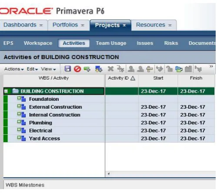Image resolution: width=217 pixels, height=193 pixels.
Task: Sort by Activity ID column header
Action: coord(121,80)
